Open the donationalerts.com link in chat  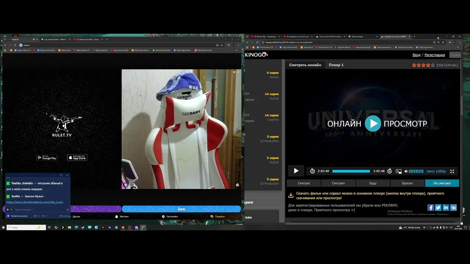(35, 202)
